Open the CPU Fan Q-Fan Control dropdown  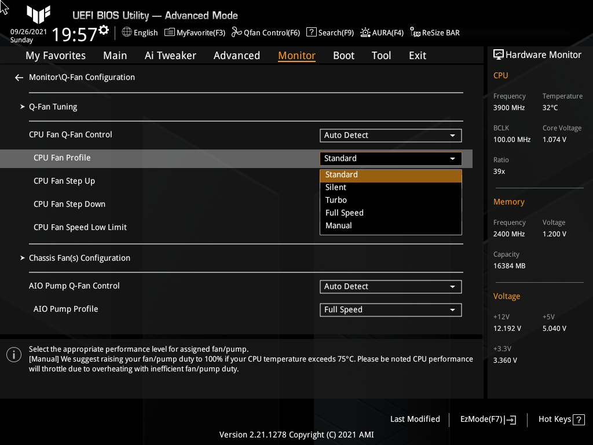[x=390, y=136]
